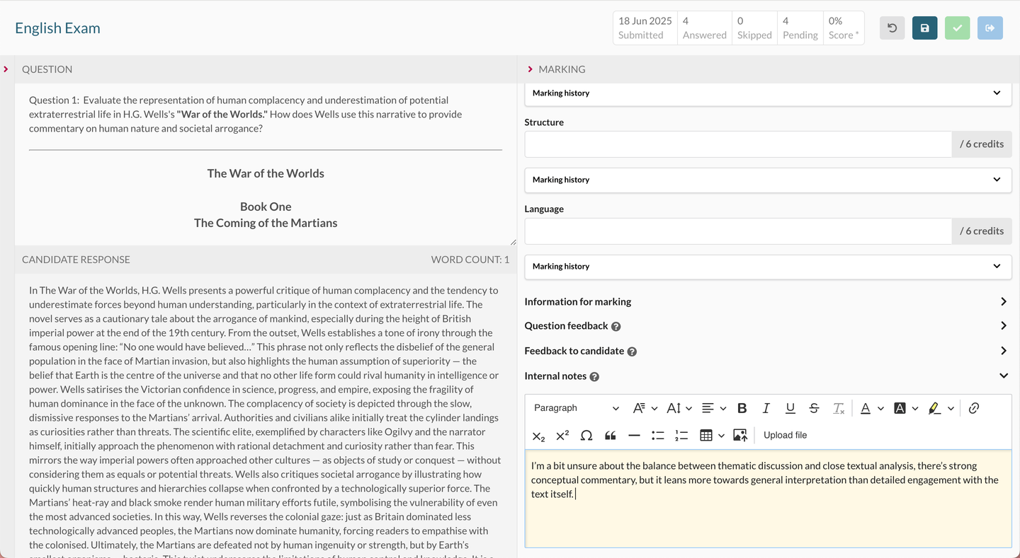Click the insert image icon
The height and width of the screenshot is (558, 1020).
[739, 436]
